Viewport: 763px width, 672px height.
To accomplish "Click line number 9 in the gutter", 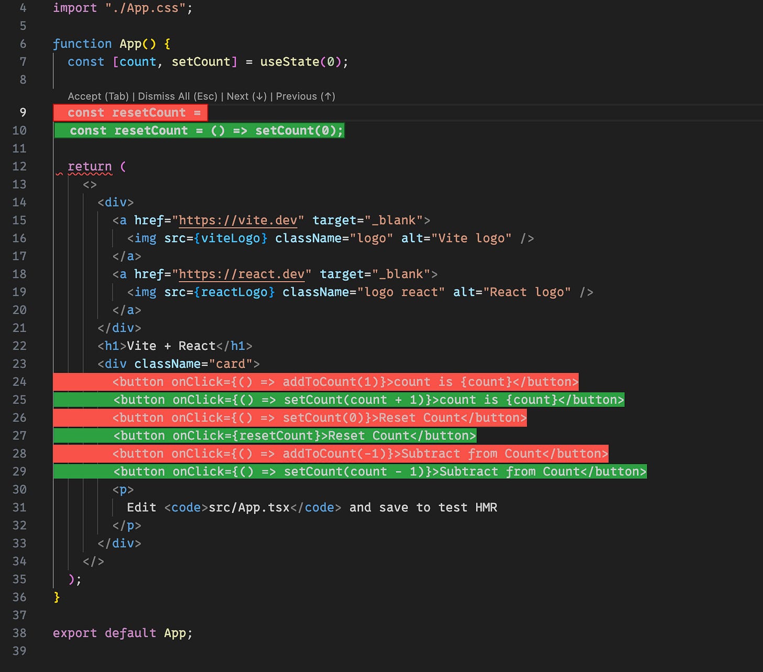I will pyautogui.click(x=23, y=112).
